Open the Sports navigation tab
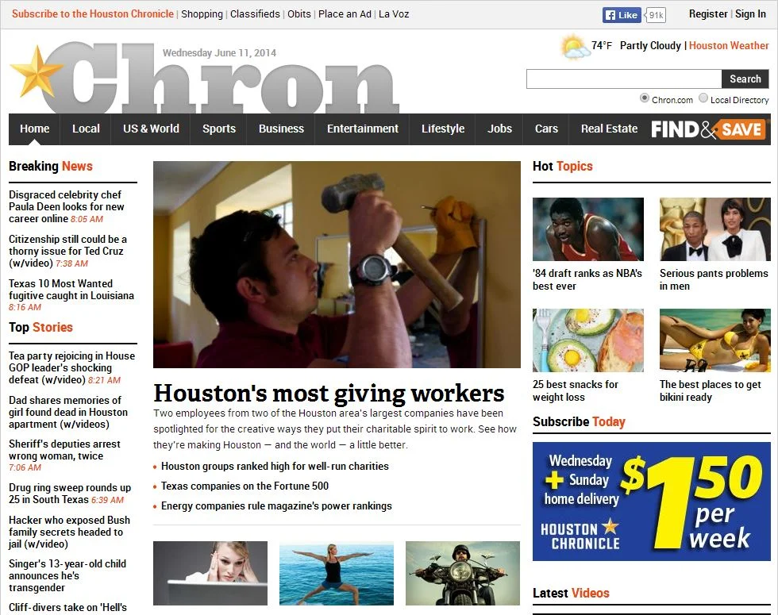Viewport: 778px width, 615px height. (219, 129)
